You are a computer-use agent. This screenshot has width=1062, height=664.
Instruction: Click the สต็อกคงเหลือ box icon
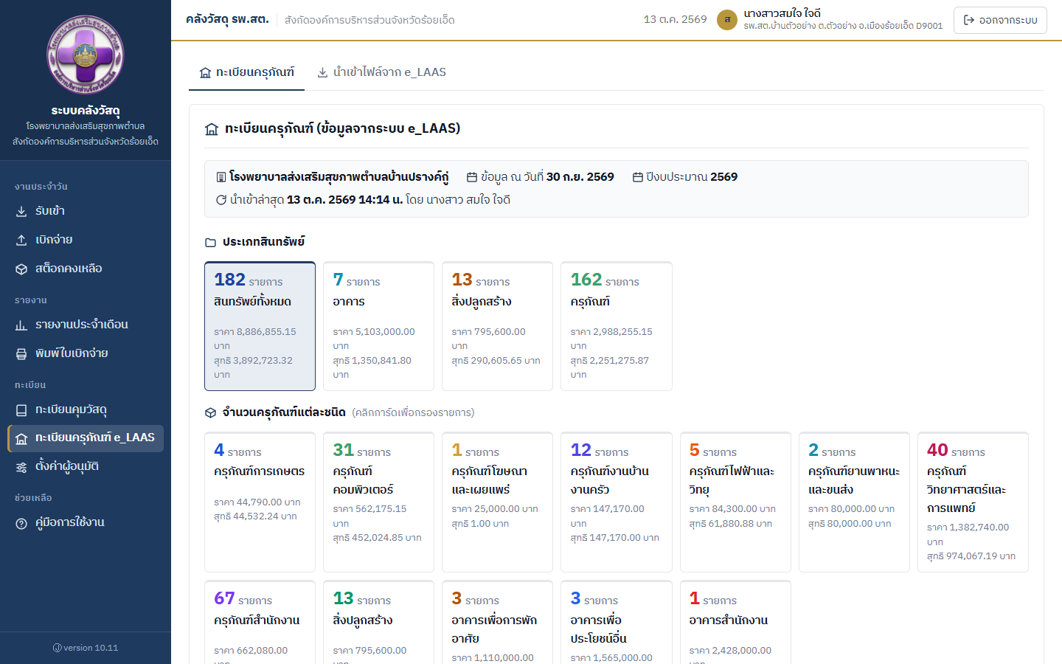click(21, 269)
